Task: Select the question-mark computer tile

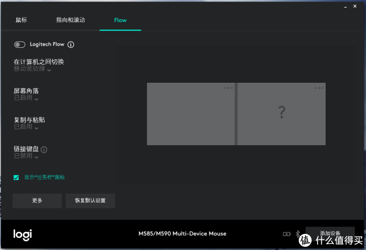Action: 281,114
